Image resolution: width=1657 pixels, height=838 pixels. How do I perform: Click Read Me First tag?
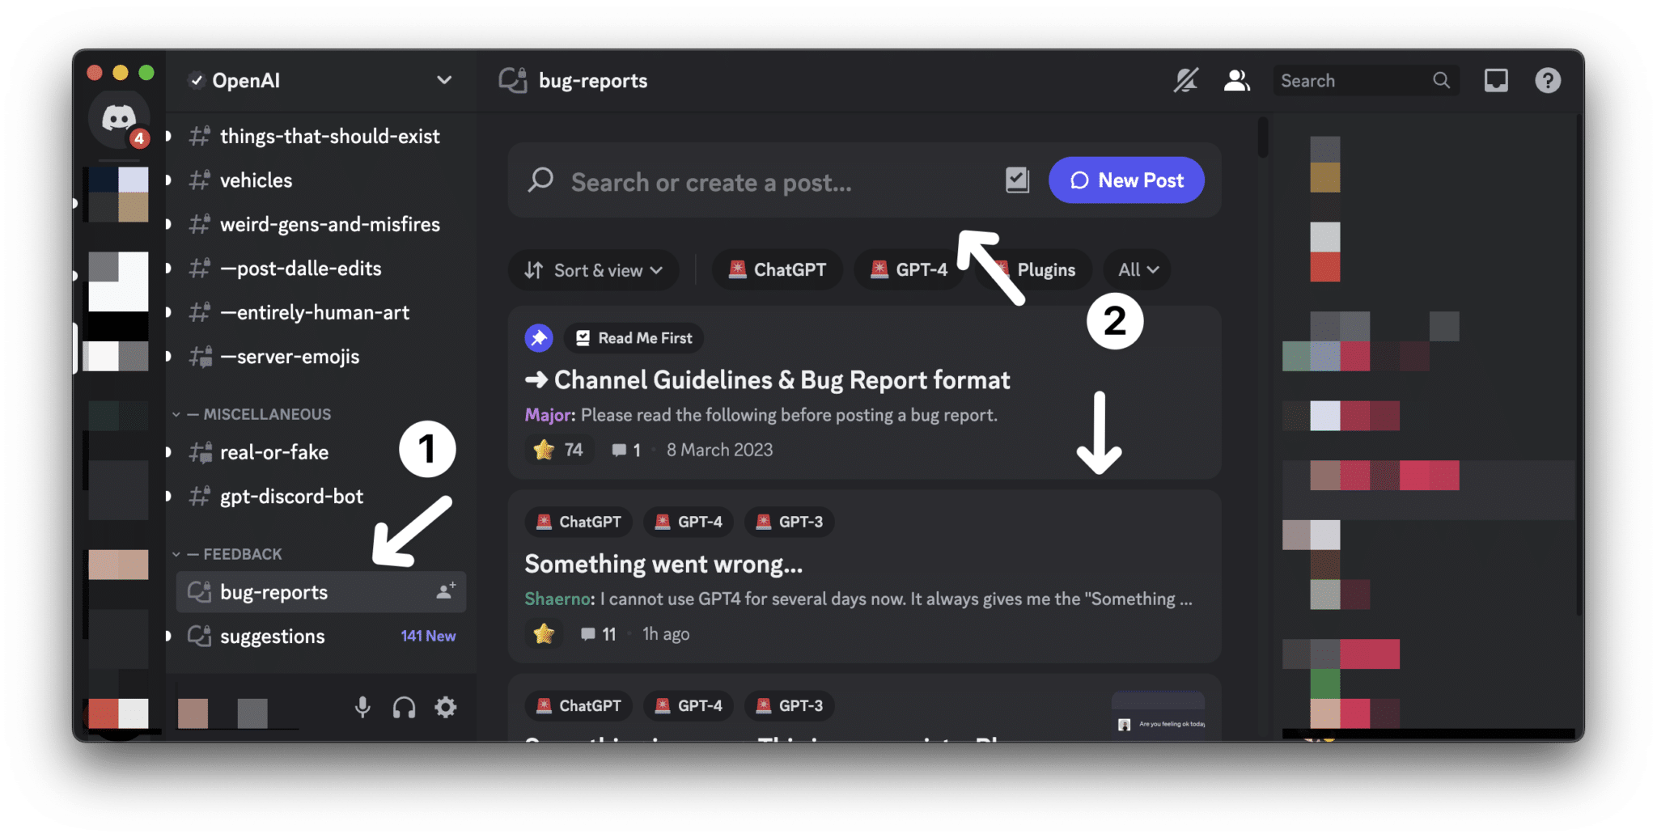click(634, 338)
